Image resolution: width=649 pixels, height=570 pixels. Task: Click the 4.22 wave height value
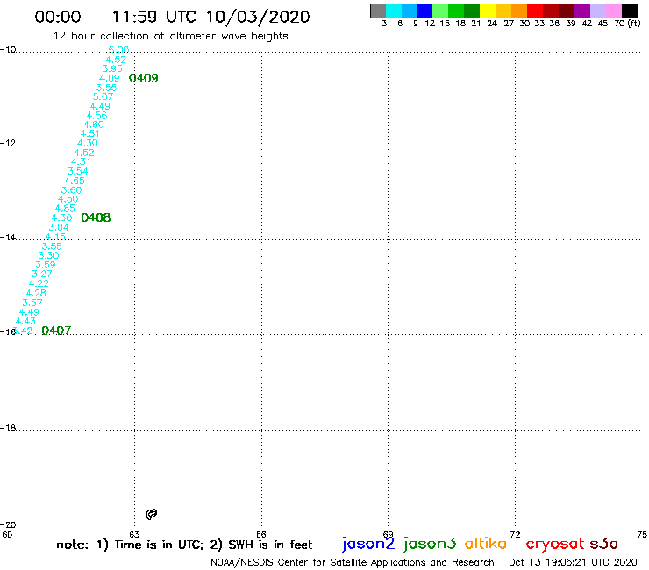click(39, 283)
